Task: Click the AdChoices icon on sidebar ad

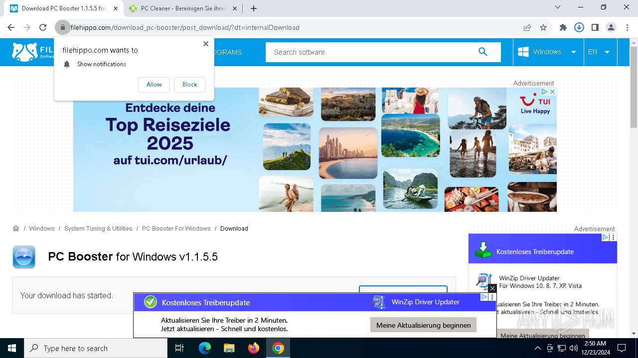Action: tap(606, 238)
